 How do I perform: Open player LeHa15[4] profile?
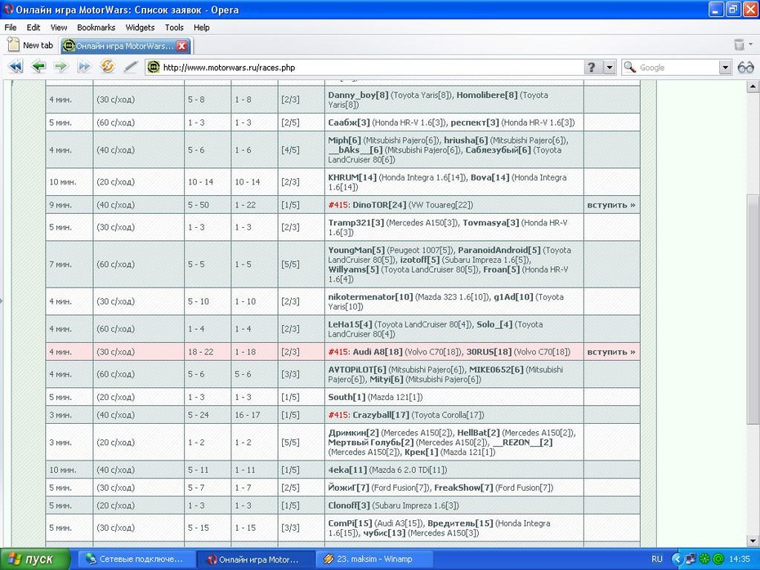pyautogui.click(x=350, y=324)
